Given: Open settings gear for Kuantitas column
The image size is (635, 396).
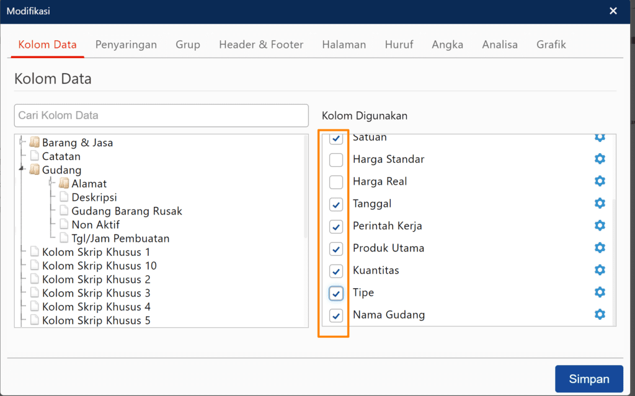Looking at the screenshot, I should (600, 270).
